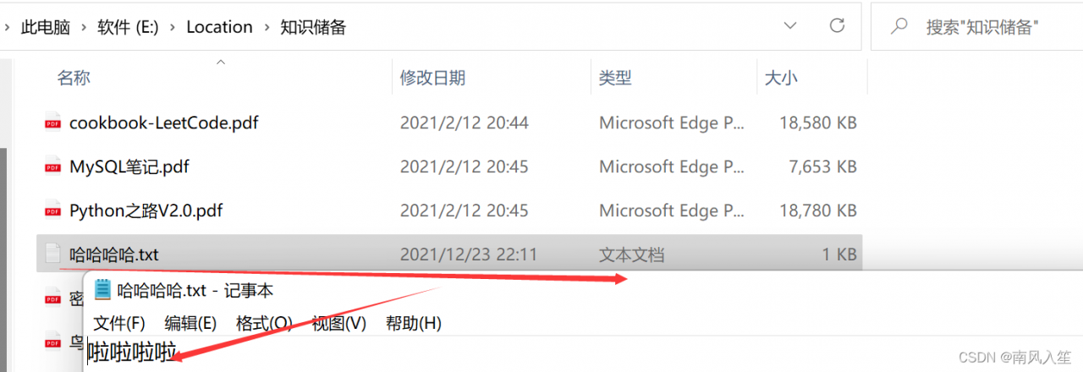Click the 啦啦啦啦 text in Notepad
The width and height of the screenshot is (1083, 372).
(x=132, y=353)
